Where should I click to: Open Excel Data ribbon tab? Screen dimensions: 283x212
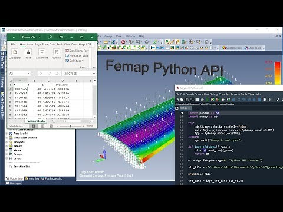52,44
